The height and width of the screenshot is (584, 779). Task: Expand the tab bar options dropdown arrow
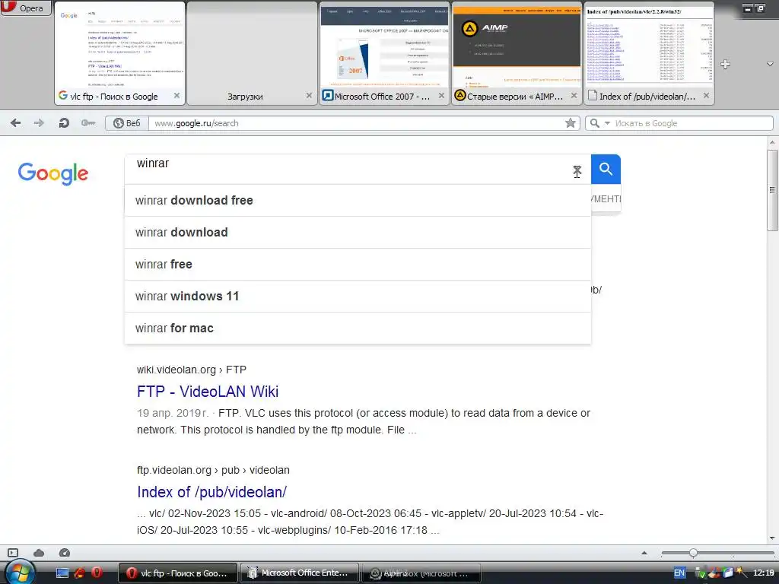(x=770, y=64)
